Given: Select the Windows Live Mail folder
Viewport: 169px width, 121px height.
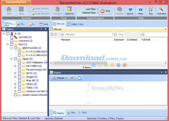Looking at the screenshot, I should pyautogui.click(x=37, y=91).
